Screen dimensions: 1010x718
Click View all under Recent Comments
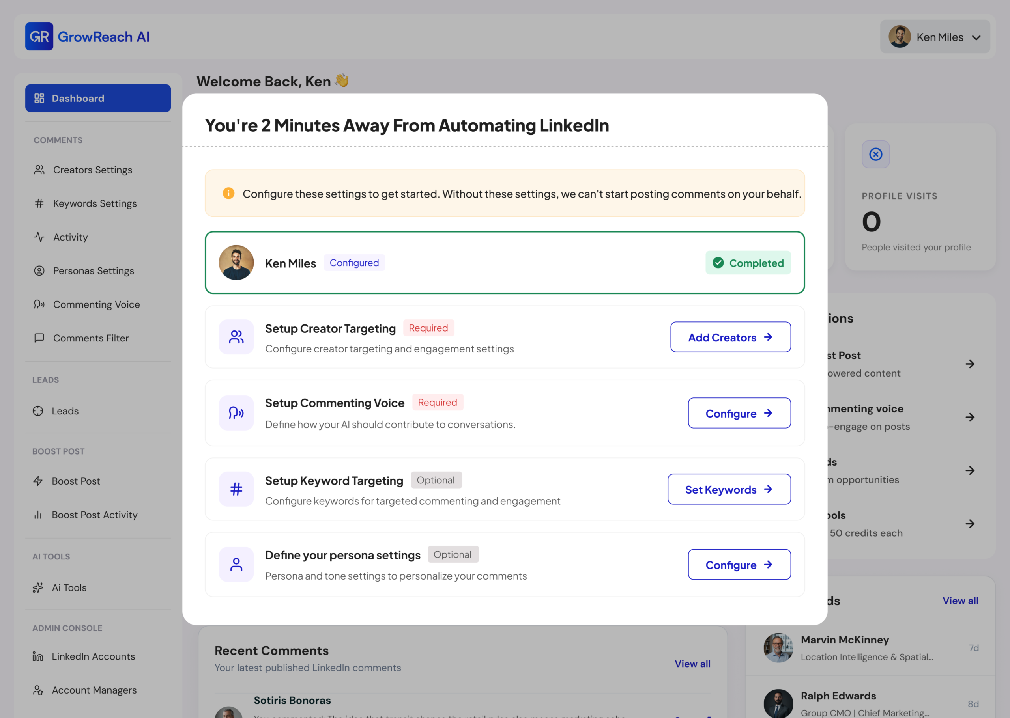pos(692,664)
